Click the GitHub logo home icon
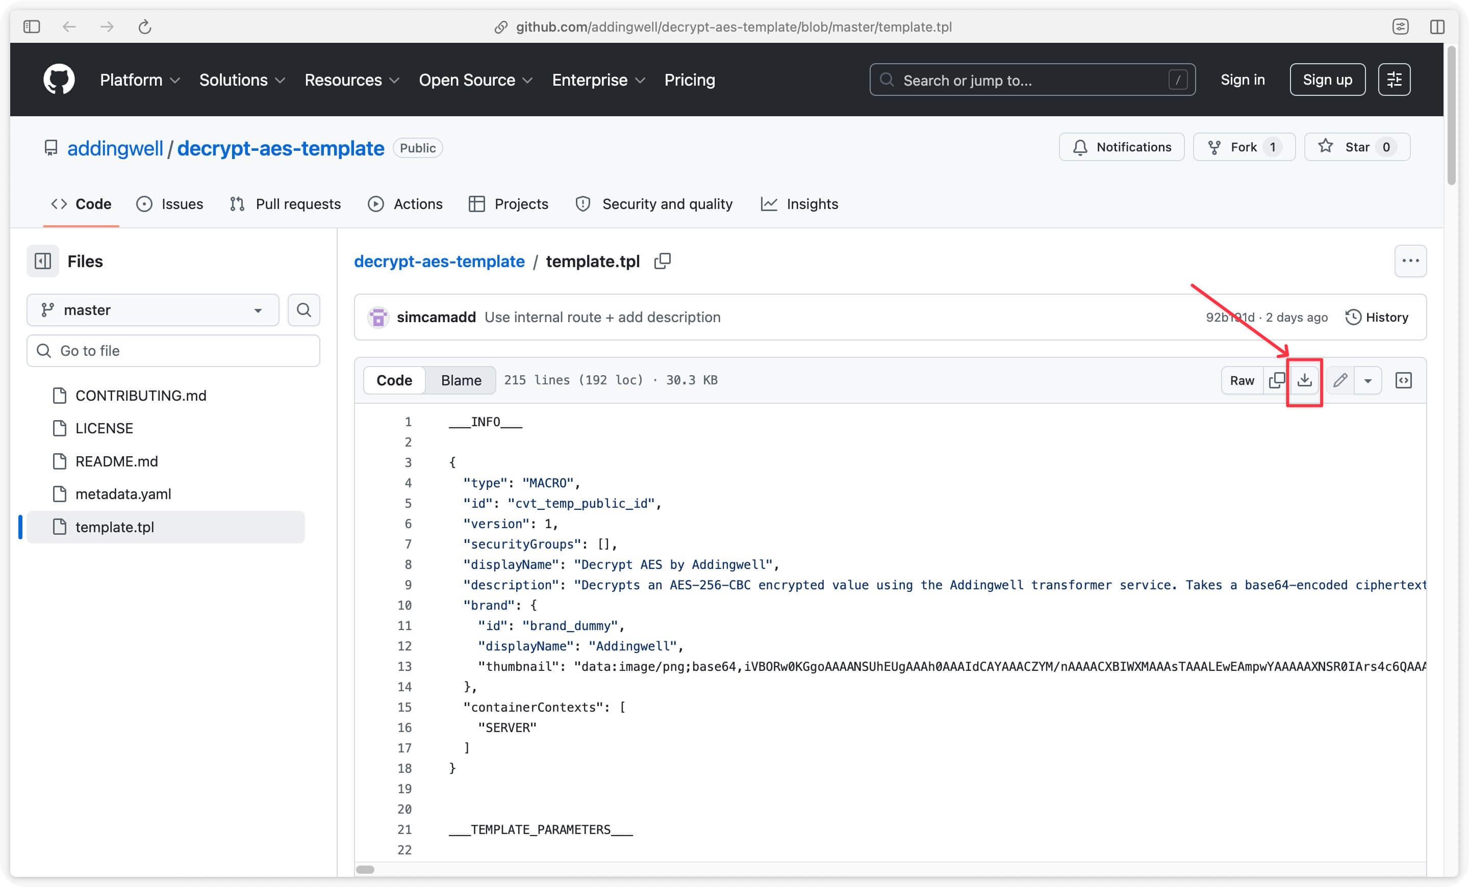This screenshot has width=1469, height=887. tap(59, 79)
